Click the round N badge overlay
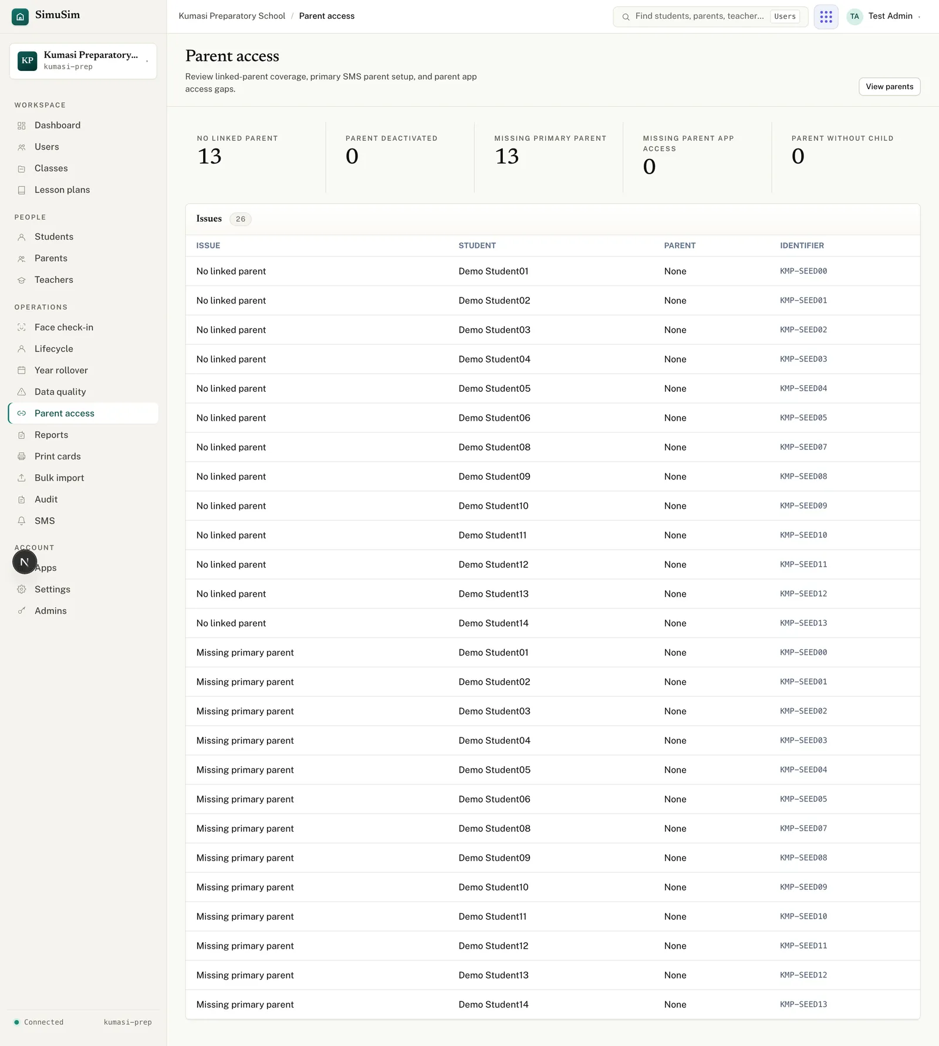The width and height of the screenshot is (939, 1046). 25,562
